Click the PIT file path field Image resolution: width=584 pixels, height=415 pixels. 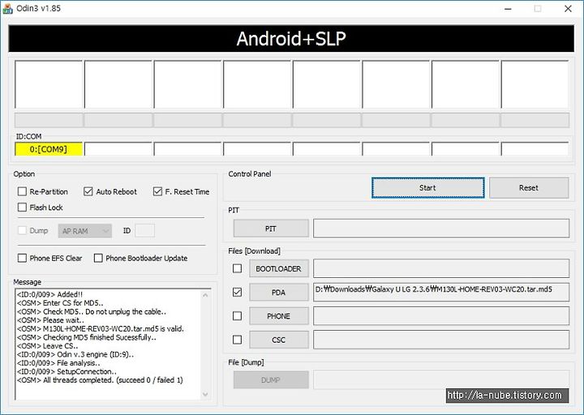tap(441, 228)
